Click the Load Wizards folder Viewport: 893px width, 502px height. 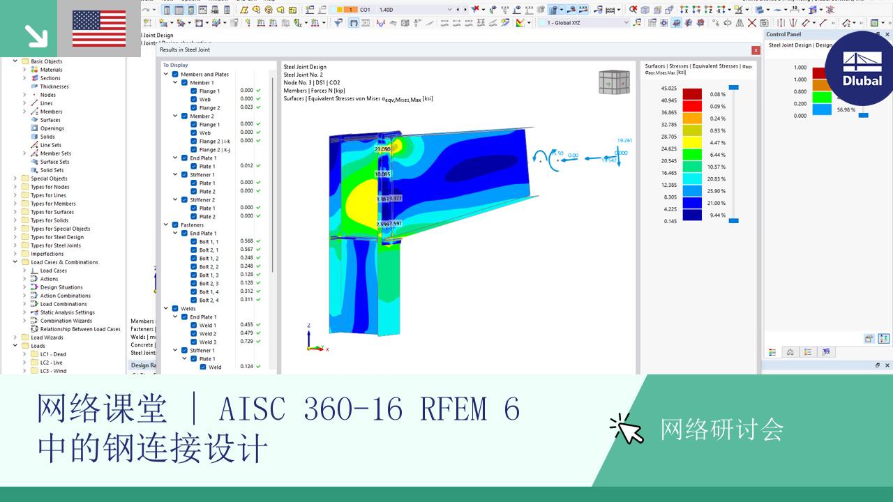(47, 337)
